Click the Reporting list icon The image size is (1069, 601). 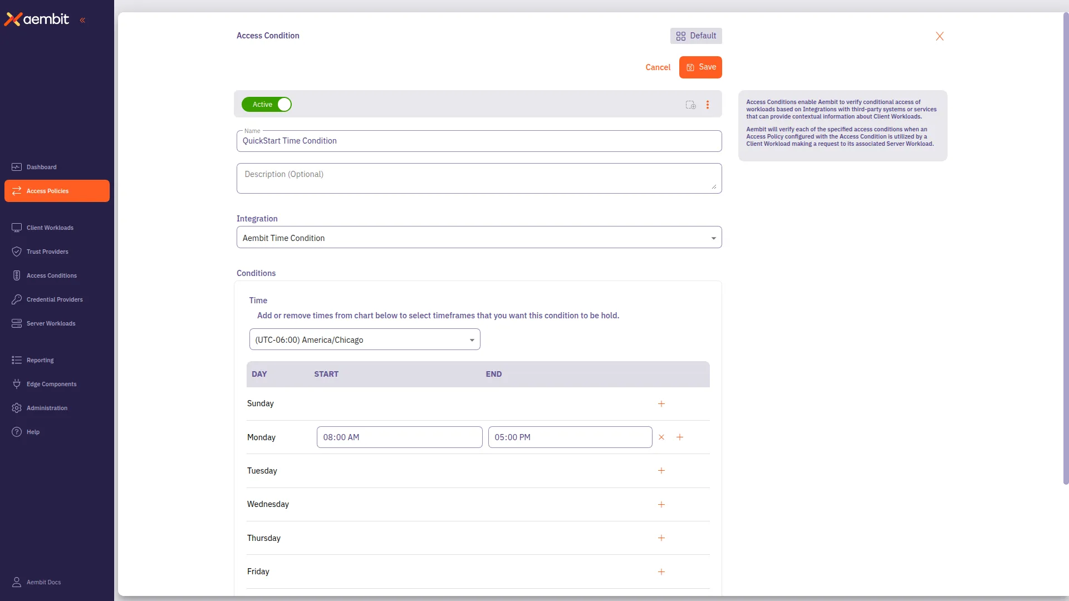[x=17, y=360]
